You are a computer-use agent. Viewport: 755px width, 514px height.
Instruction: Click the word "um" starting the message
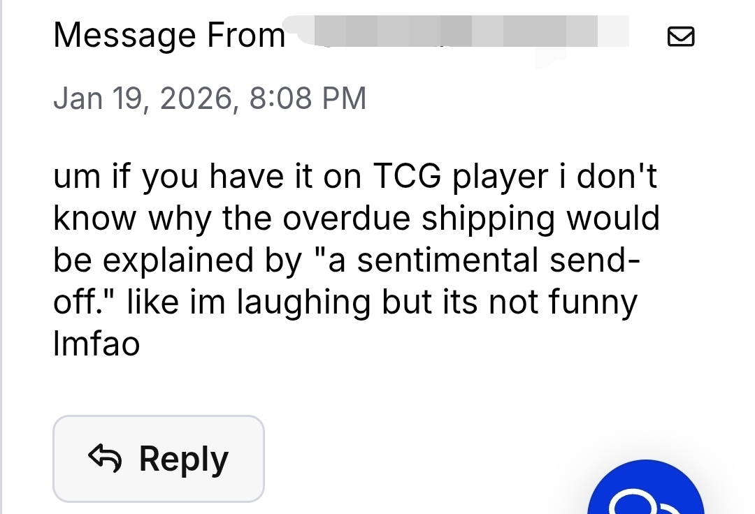75,177
